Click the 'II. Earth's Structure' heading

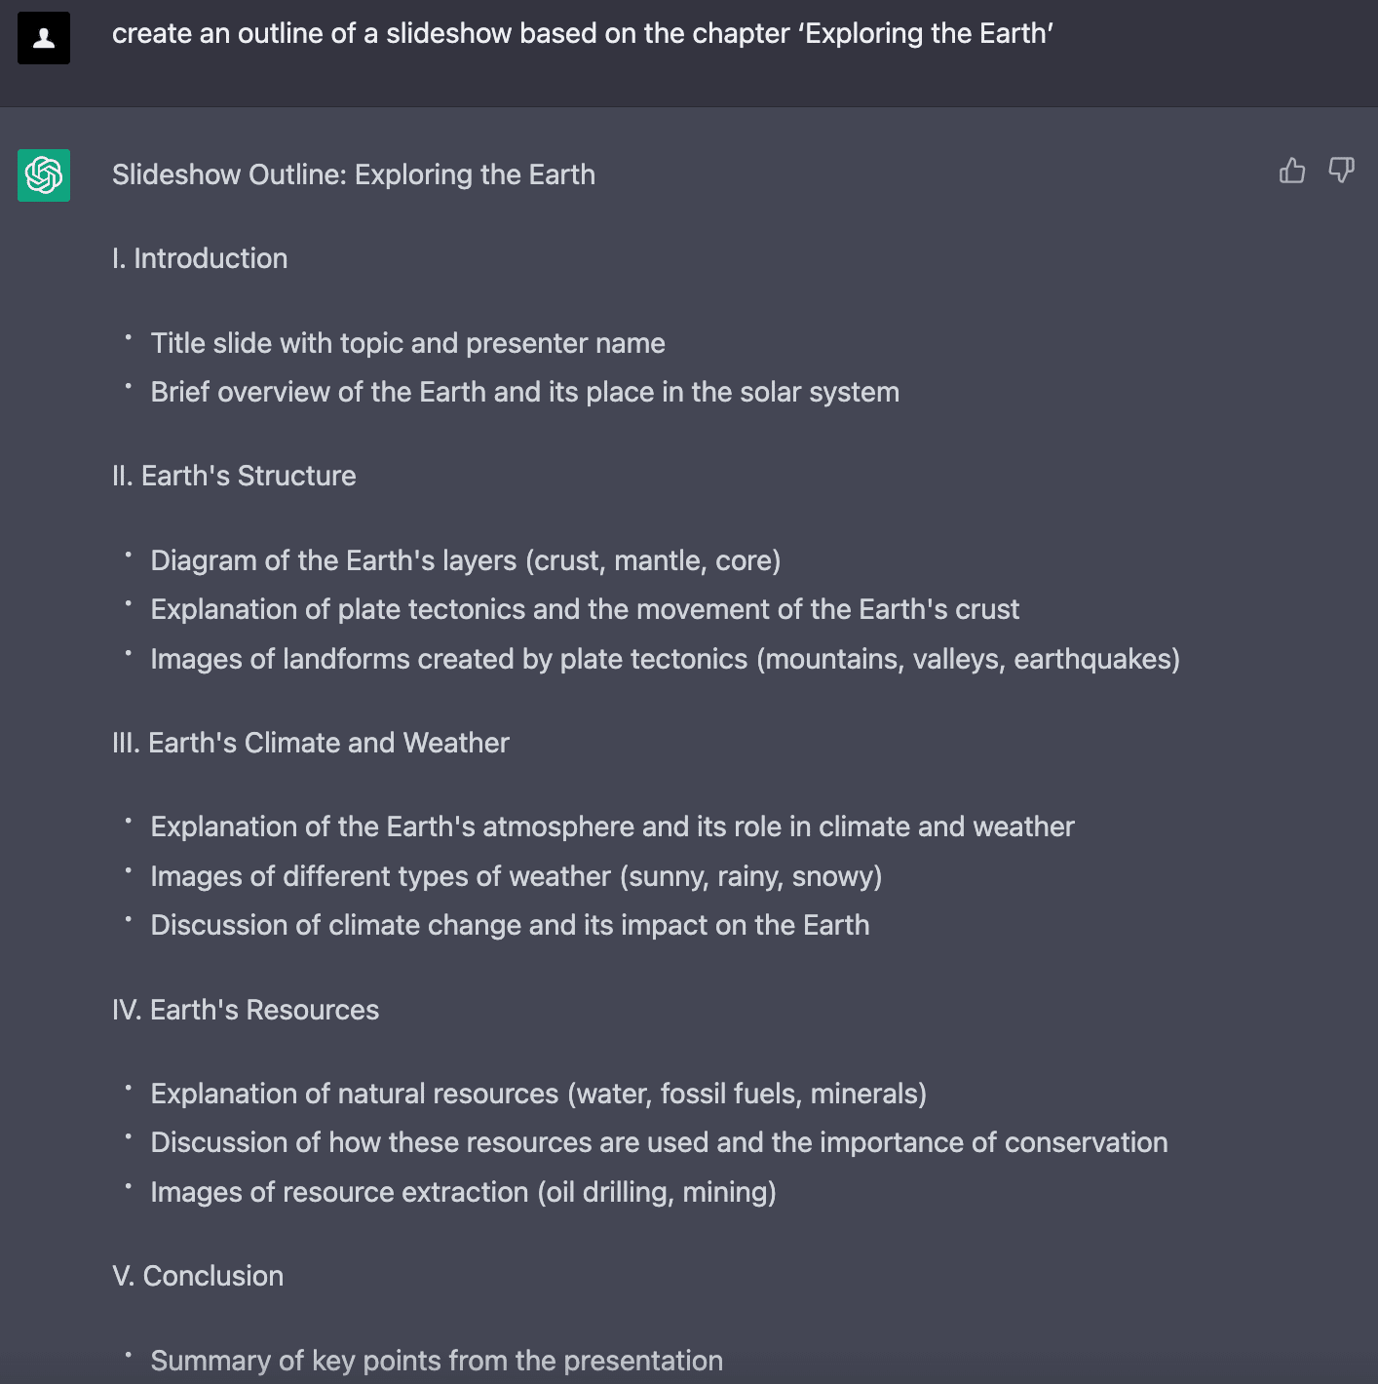pos(234,476)
